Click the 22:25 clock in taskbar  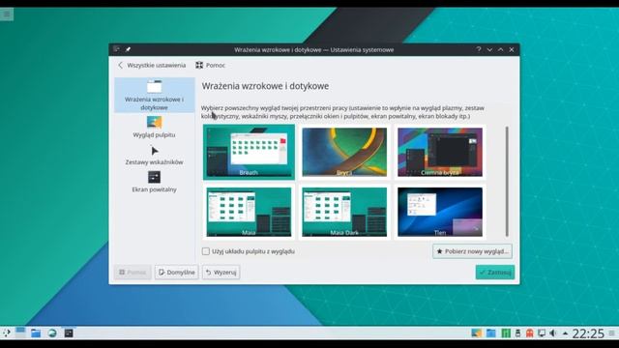point(588,333)
